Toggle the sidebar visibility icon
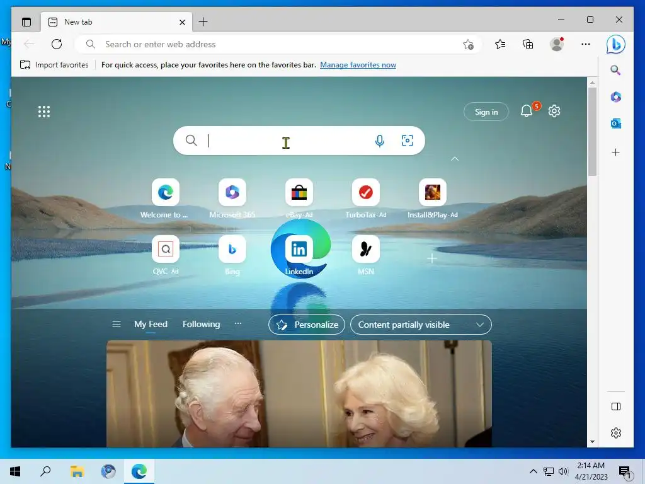Image resolution: width=645 pixels, height=484 pixels. (x=616, y=406)
